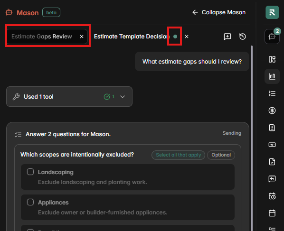The height and width of the screenshot is (231, 284).
Task: Click Collapse Mason button
Action: click(219, 12)
